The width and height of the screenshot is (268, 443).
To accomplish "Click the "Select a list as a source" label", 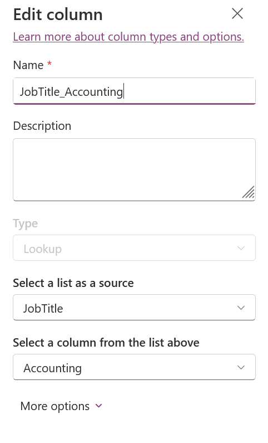I will coord(73,283).
